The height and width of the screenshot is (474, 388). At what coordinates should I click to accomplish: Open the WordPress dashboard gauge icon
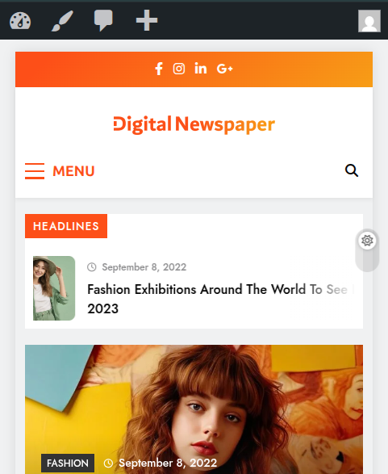click(x=20, y=21)
